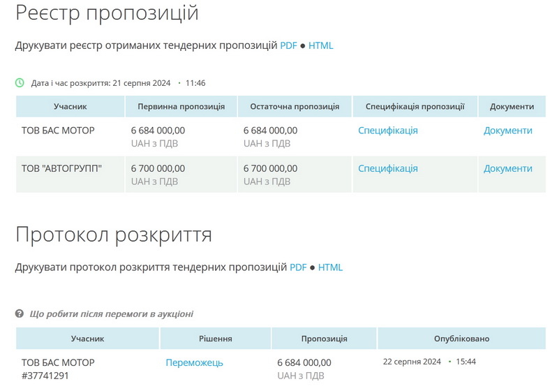Open Специфікація for ТОВ БАС МОТОР
The height and width of the screenshot is (391, 557).
pyautogui.click(x=387, y=131)
